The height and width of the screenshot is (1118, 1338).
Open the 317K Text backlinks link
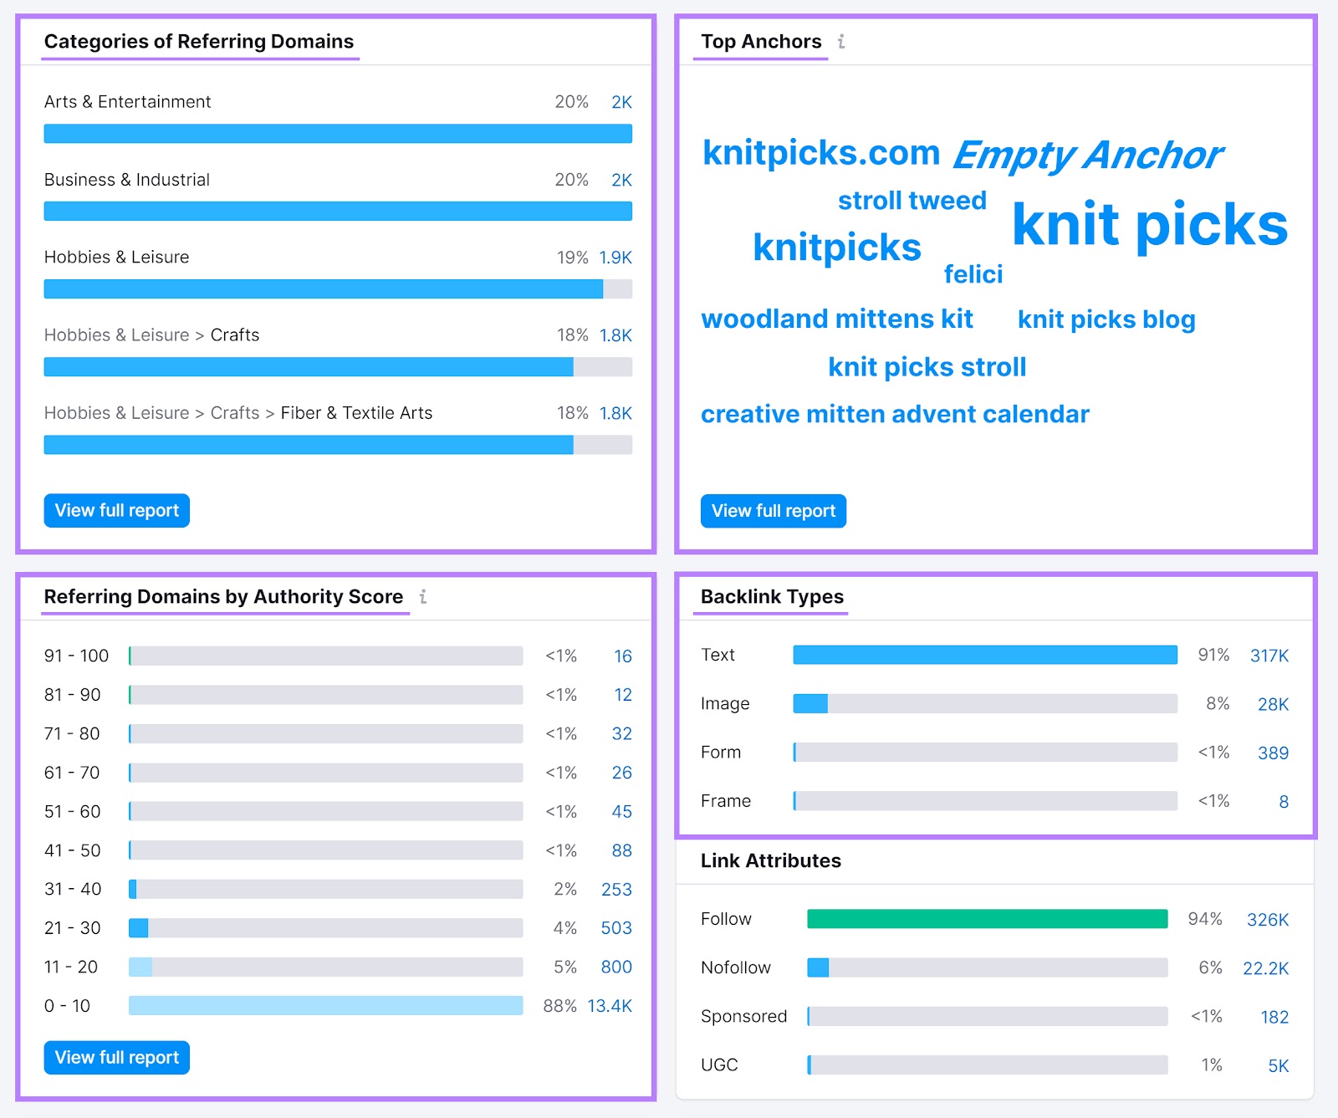click(x=1269, y=656)
